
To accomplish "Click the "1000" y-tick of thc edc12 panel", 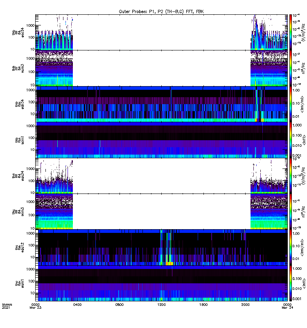I will click(30, 233).
